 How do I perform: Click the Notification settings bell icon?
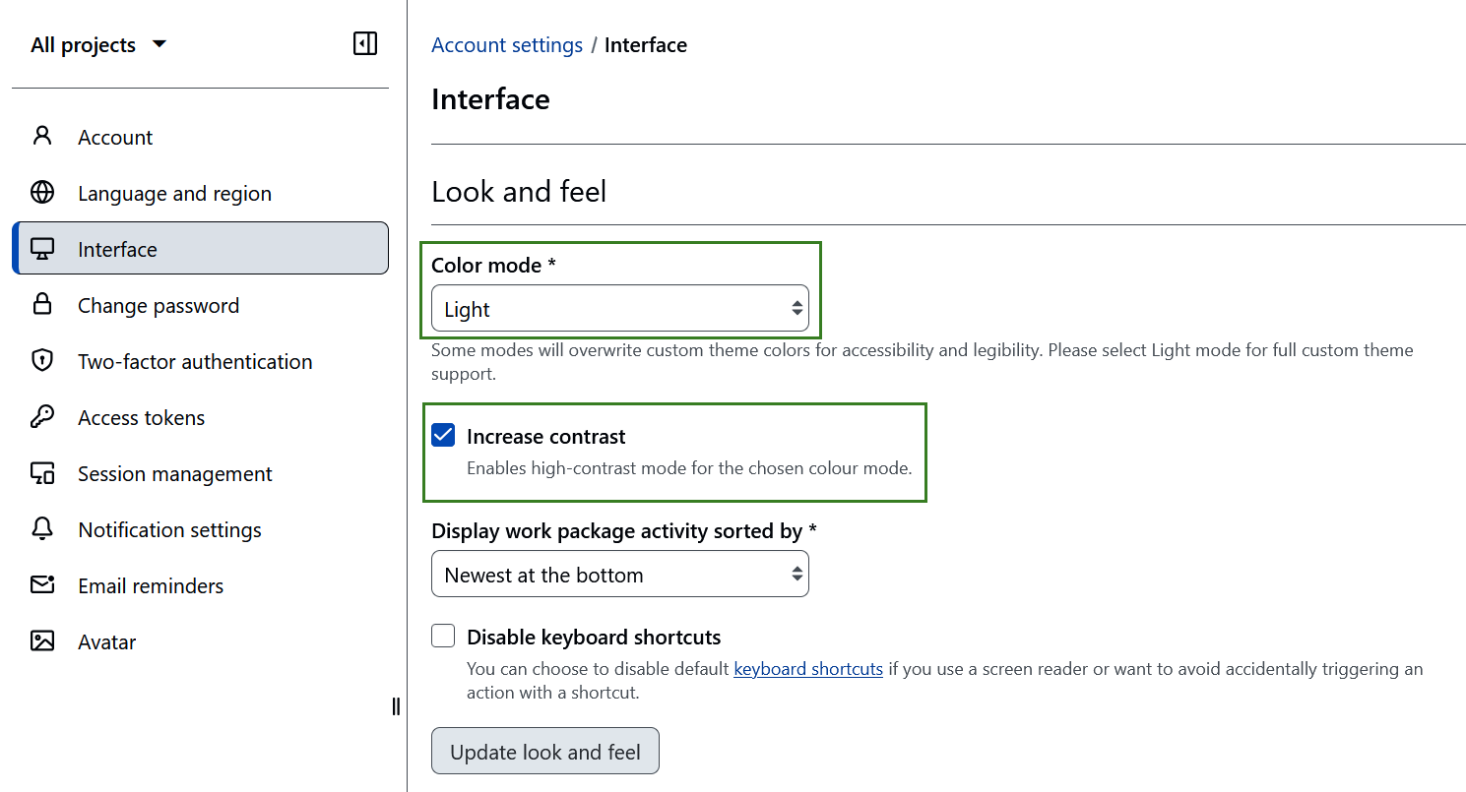(x=42, y=529)
